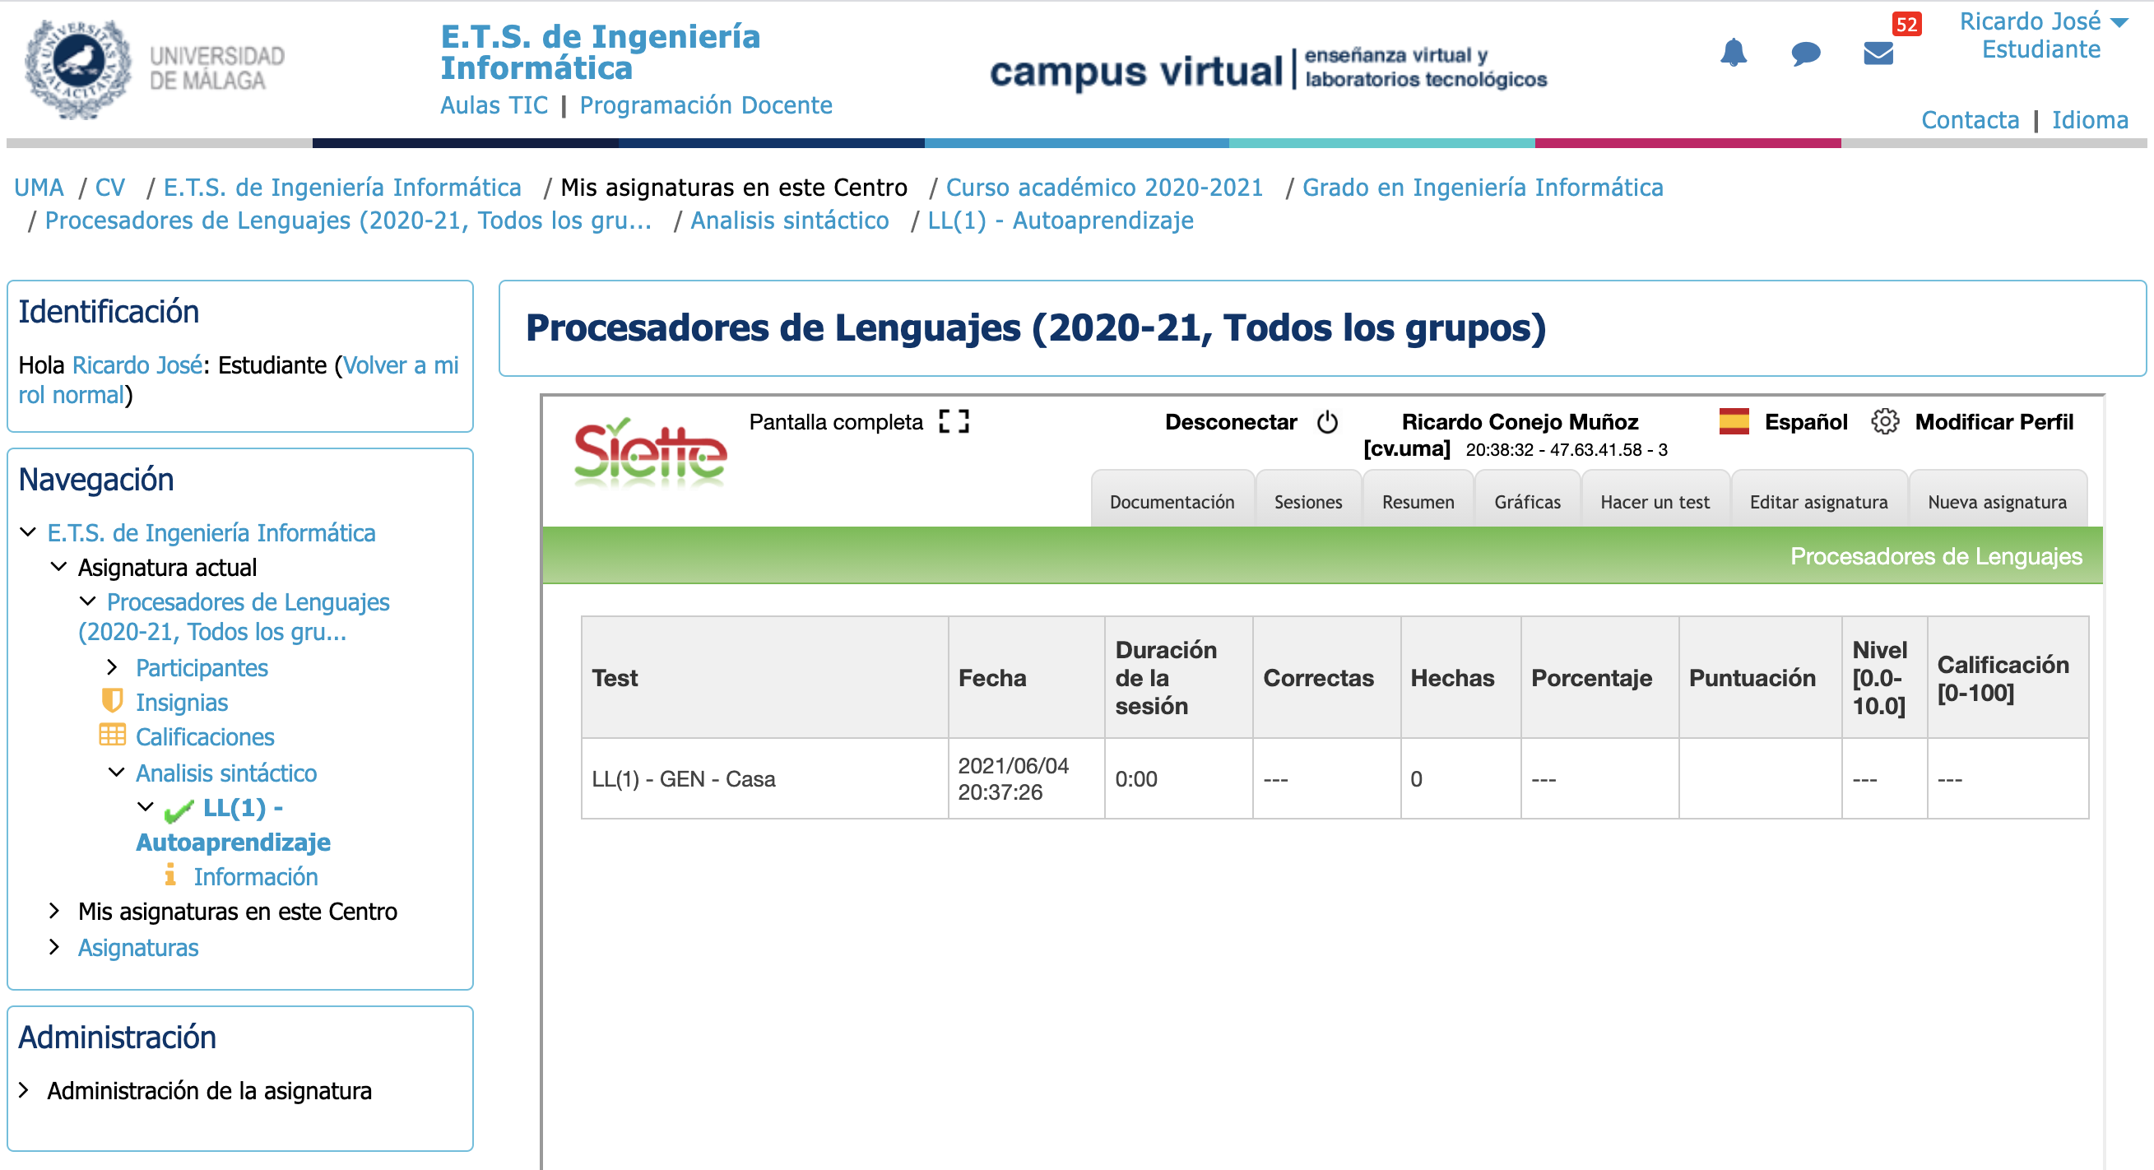The height and width of the screenshot is (1170, 2154).
Task: Click the Modificar Perfil gear icon
Action: click(1884, 421)
